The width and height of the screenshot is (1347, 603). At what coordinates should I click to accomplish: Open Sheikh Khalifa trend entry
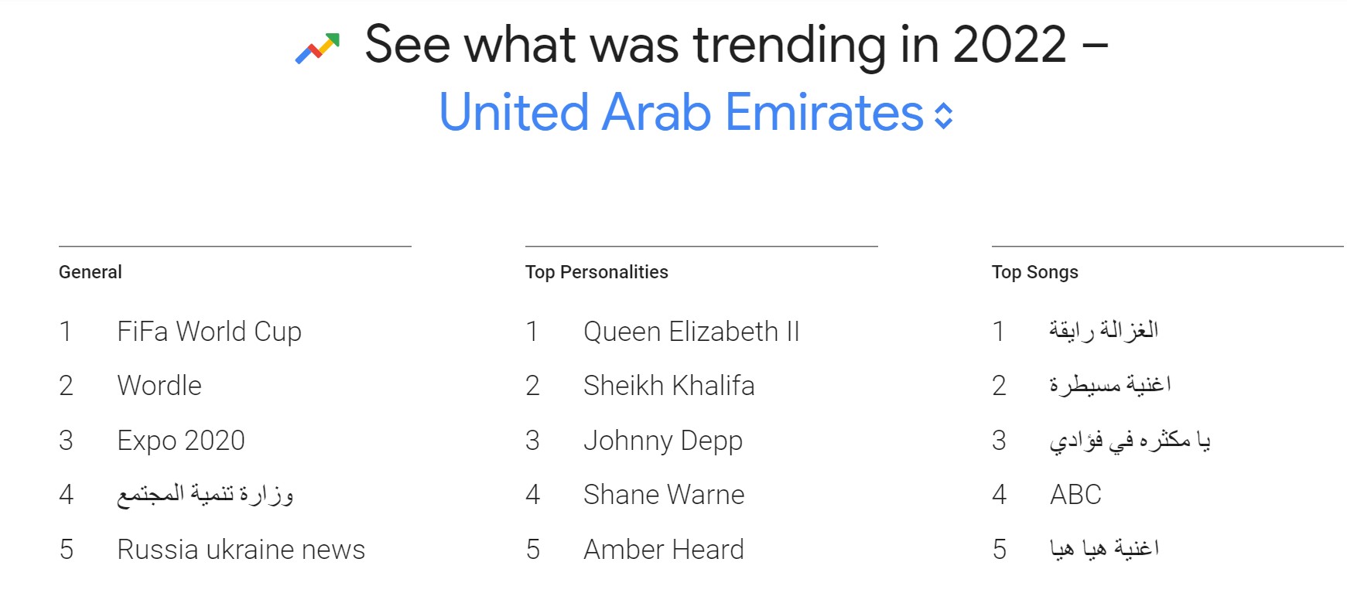pos(668,386)
